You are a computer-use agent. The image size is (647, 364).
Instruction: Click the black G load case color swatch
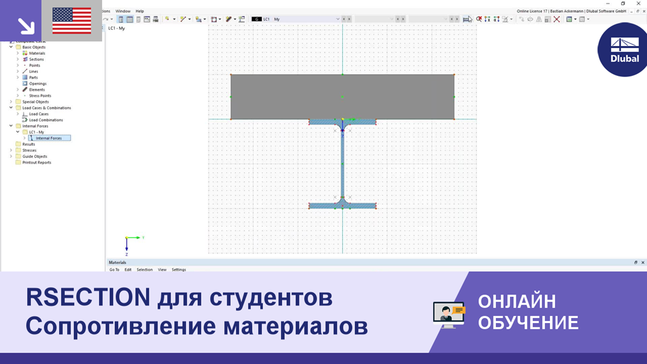coord(257,19)
